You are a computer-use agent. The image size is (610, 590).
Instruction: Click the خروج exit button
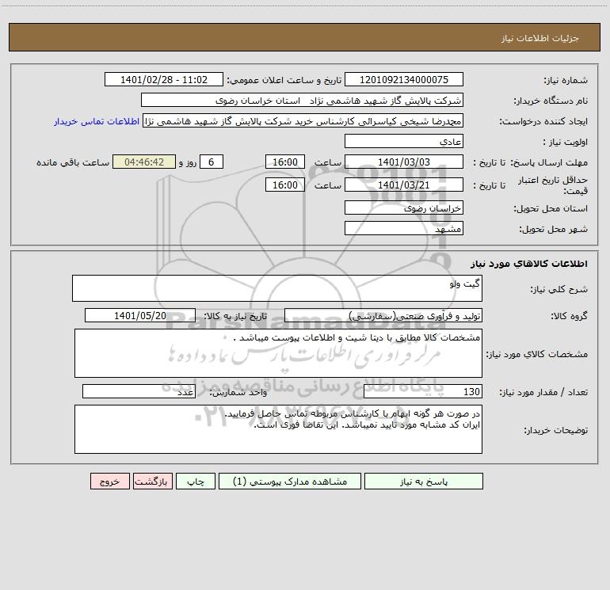[109, 481]
